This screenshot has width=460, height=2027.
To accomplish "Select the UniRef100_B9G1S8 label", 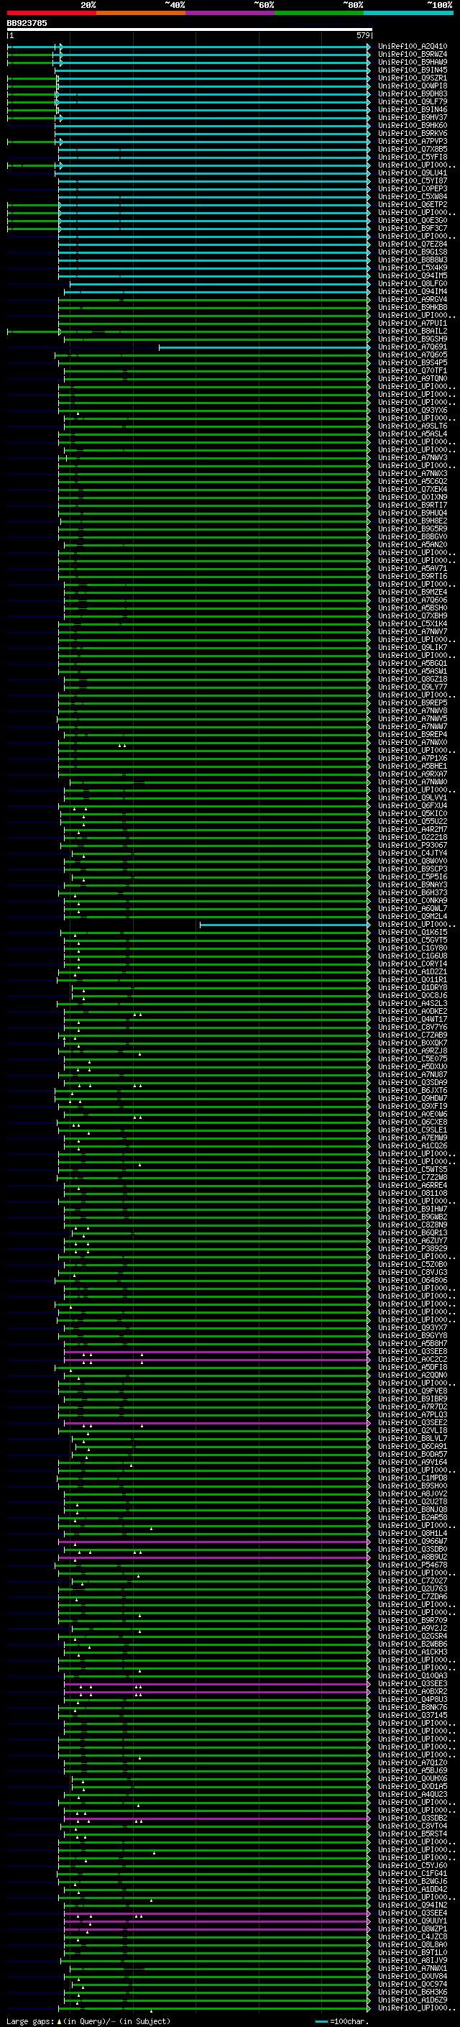I will (413, 252).
